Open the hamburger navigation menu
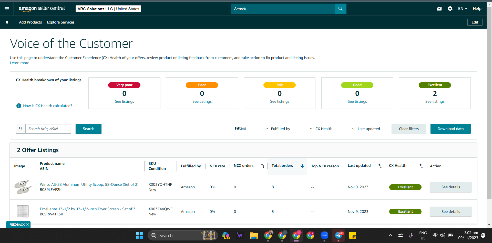Screen dimensions: 492x243 point(7,9)
